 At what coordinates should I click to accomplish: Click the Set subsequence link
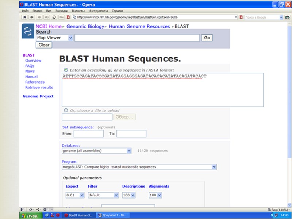point(78,127)
